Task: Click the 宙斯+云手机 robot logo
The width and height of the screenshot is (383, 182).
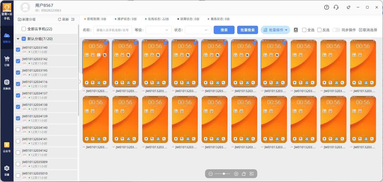Action: 7,7
